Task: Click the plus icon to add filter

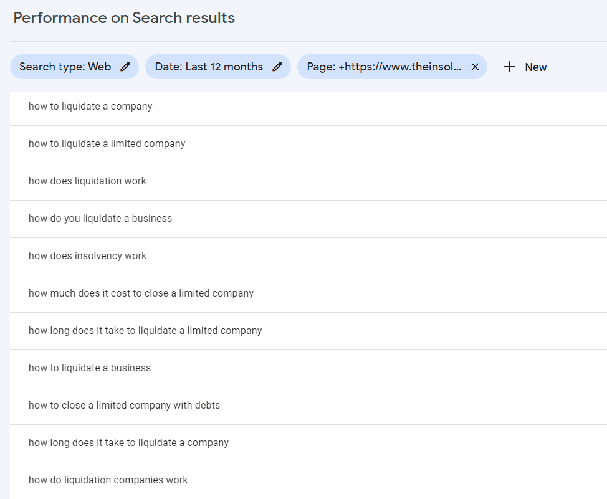Action: coord(509,67)
